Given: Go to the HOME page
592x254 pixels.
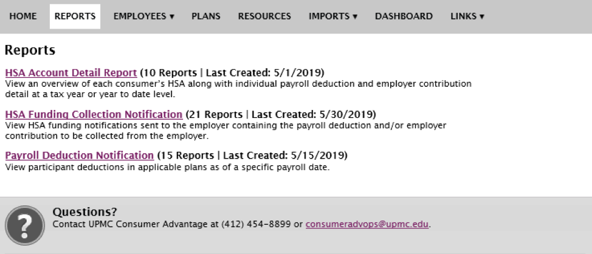Looking at the screenshot, I should tap(23, 16).
